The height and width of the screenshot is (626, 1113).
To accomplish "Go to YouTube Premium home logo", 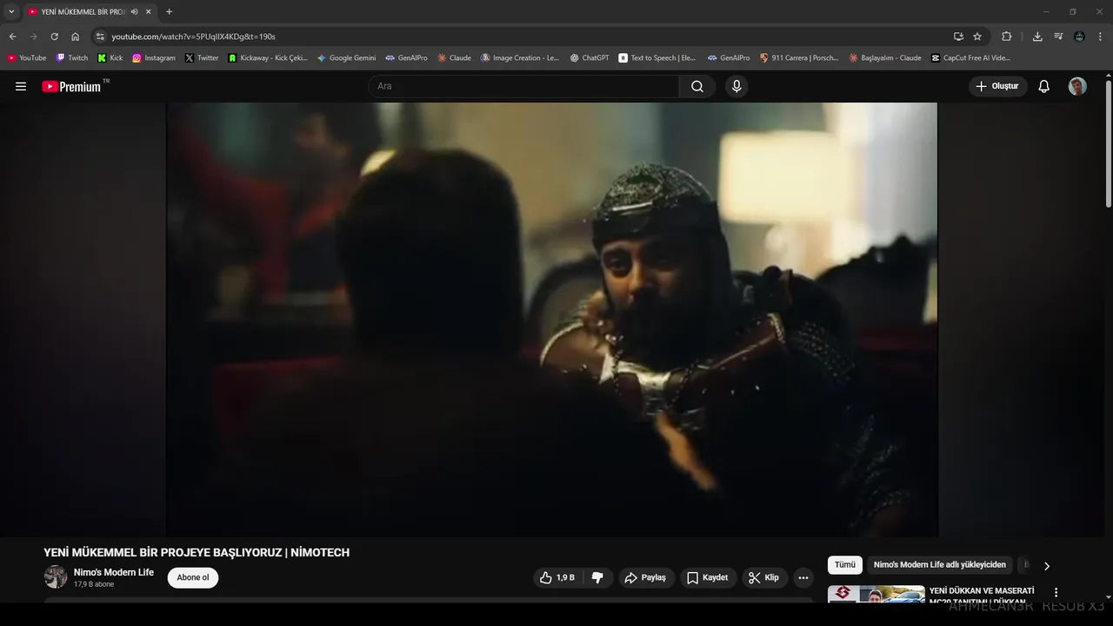I will coord(71,86).
